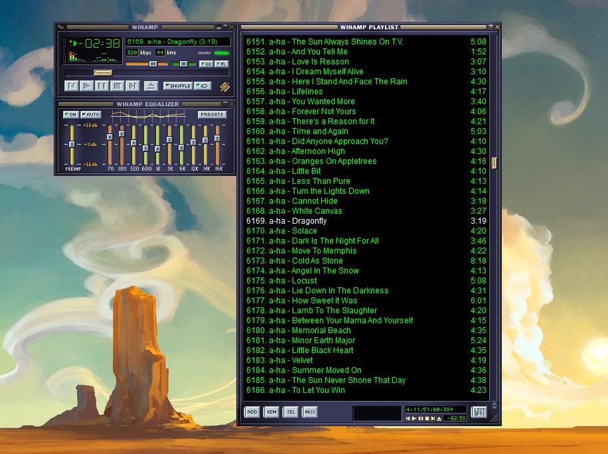Click the scrolling song title display
The width and height of the screenshot is (608, 454).
tap(178, 42)
